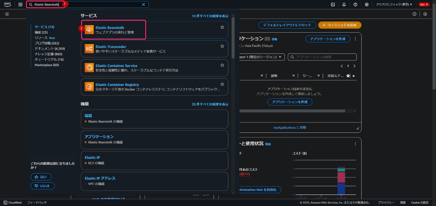Go to previous page in applications table
This screenshot has height=206, width=436.
[342, 66]
